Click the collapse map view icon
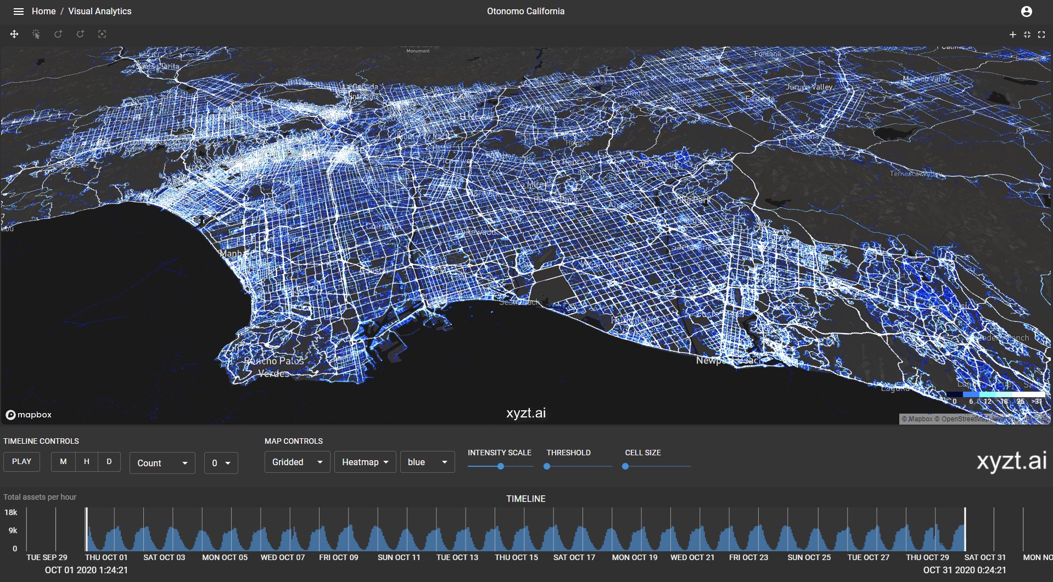Image resolution: width=1053 pixels, height=582 pixels. (1027, 35)
